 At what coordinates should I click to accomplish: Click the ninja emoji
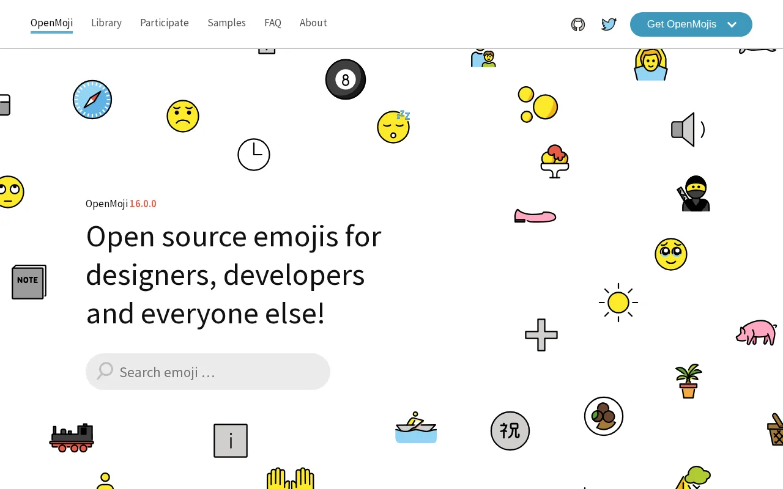(x=694, y=194)
